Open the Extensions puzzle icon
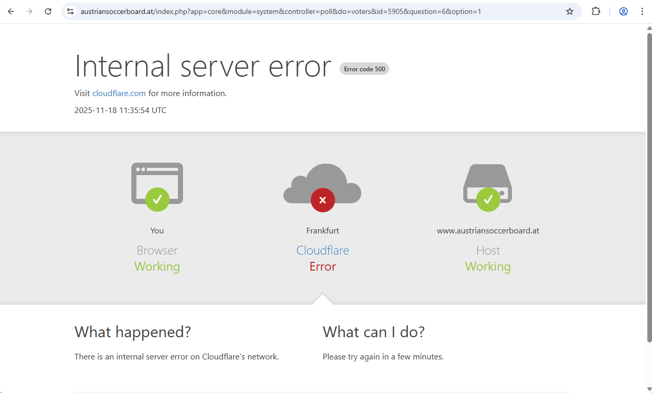 coord(596,11)
